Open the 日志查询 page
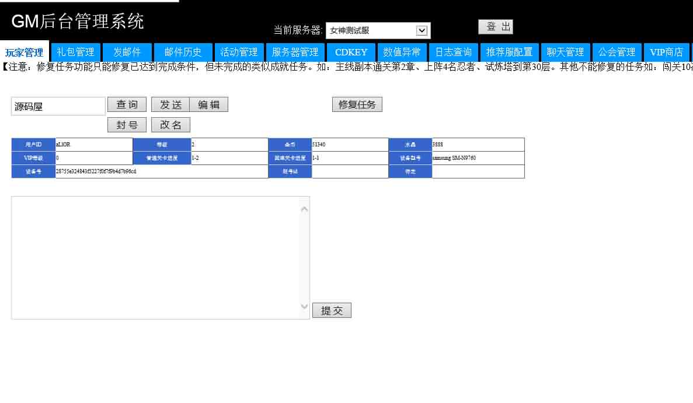This screenshot has height=403, width=693. [454, 52]
